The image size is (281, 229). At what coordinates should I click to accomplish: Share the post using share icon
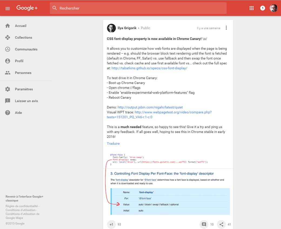(x=221, y=224)
